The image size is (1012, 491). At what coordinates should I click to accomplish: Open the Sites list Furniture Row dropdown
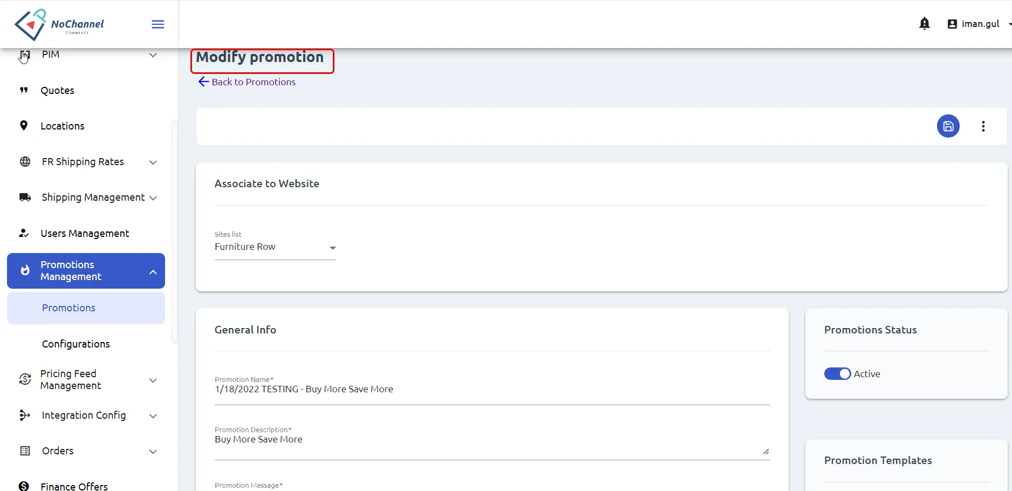pyautogui.click(x=275, y=247)
